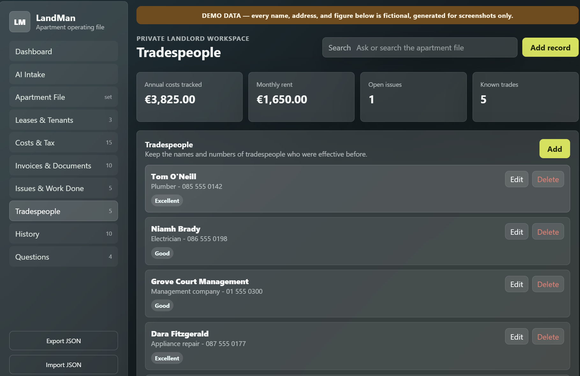Click the Open issues card

[x=413, y=97]
